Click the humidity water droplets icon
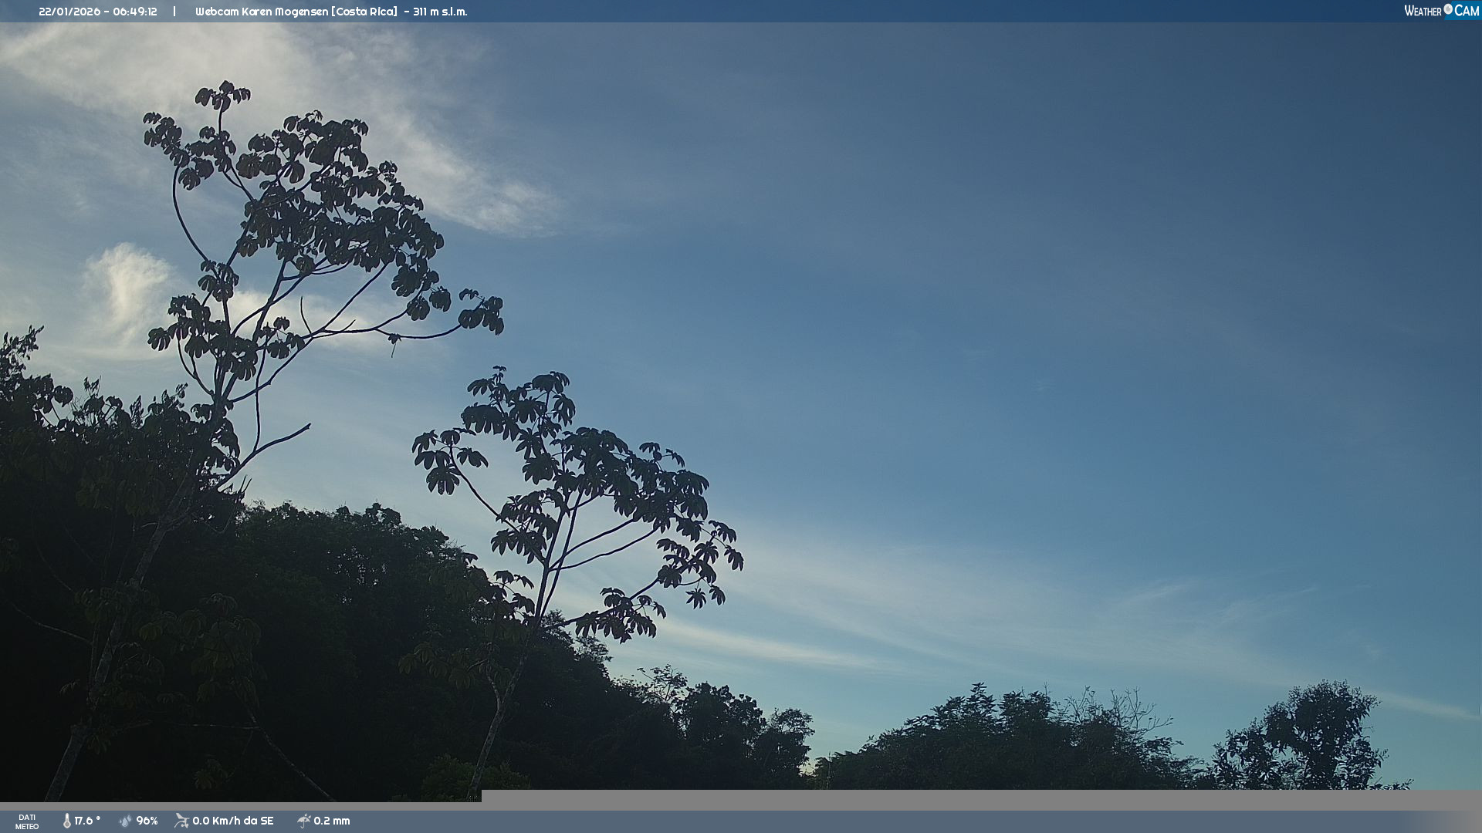 [x=125, y=821]
